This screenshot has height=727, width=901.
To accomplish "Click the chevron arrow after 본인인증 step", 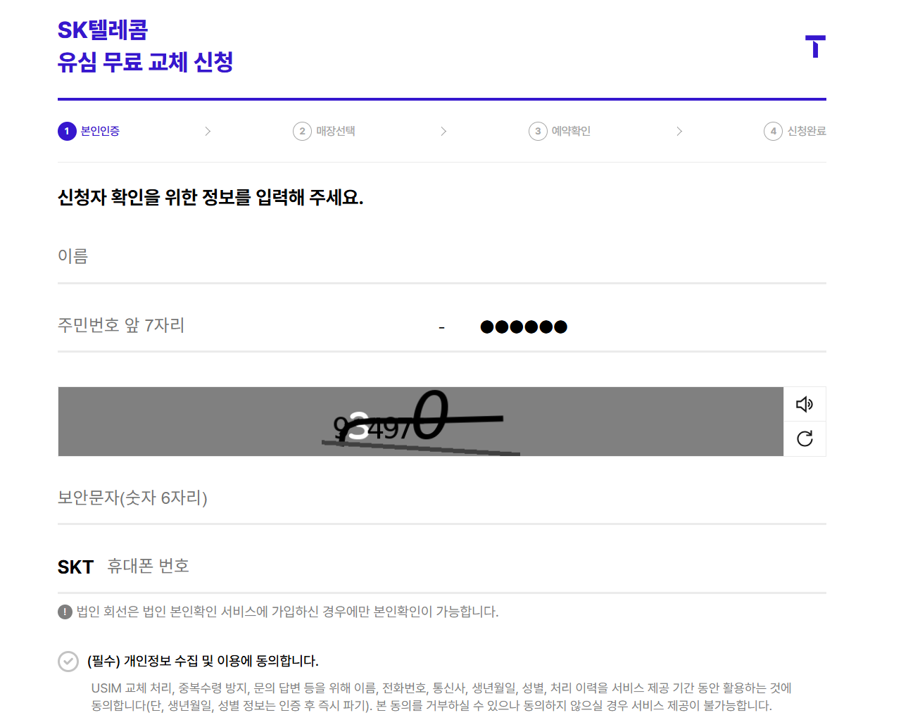I will (208, 131).
